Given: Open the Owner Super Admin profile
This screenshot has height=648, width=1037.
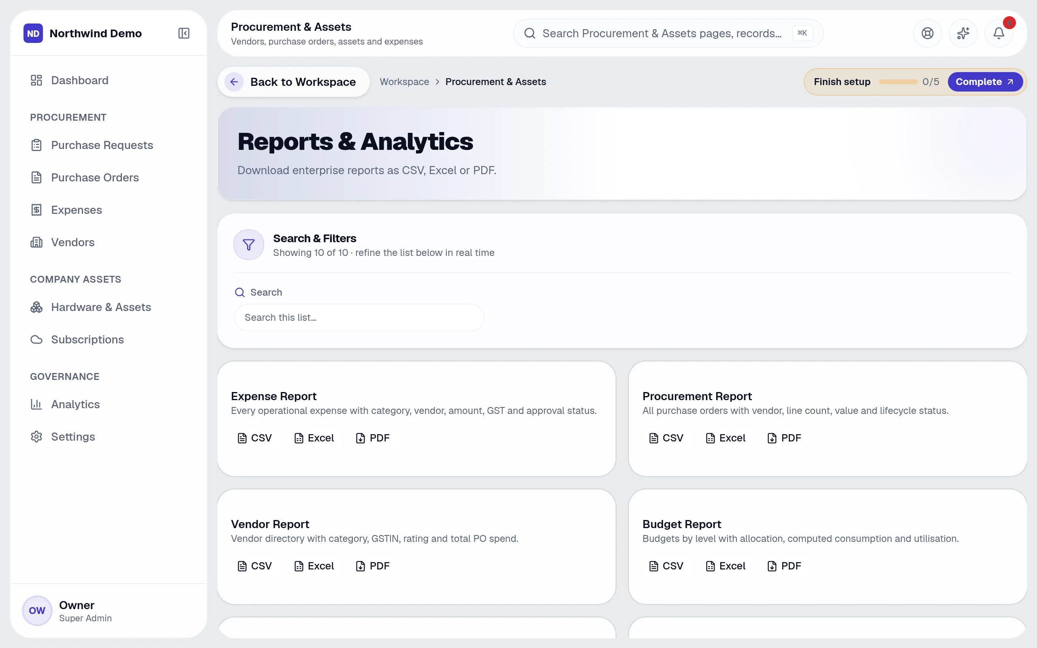Looking at the screenshot, I should [x=109, y=610].
